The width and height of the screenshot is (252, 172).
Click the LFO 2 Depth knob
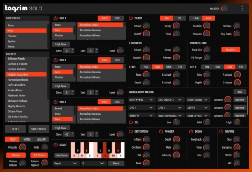pyautogui.click(x=207, y=83)
